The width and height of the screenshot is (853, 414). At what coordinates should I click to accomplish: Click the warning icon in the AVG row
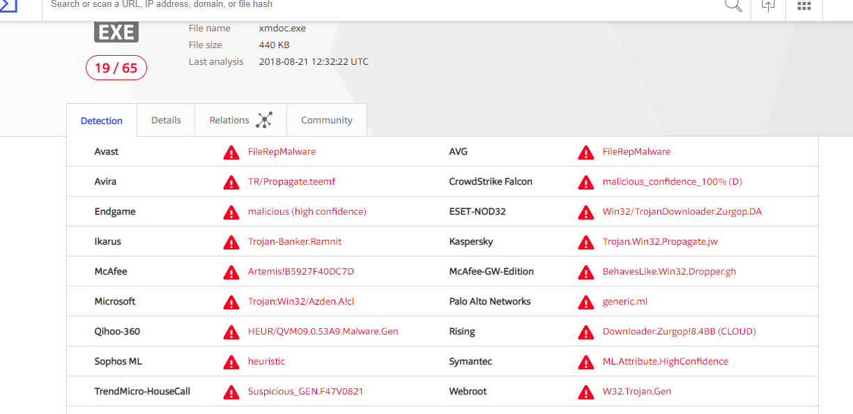coord(586,152)
